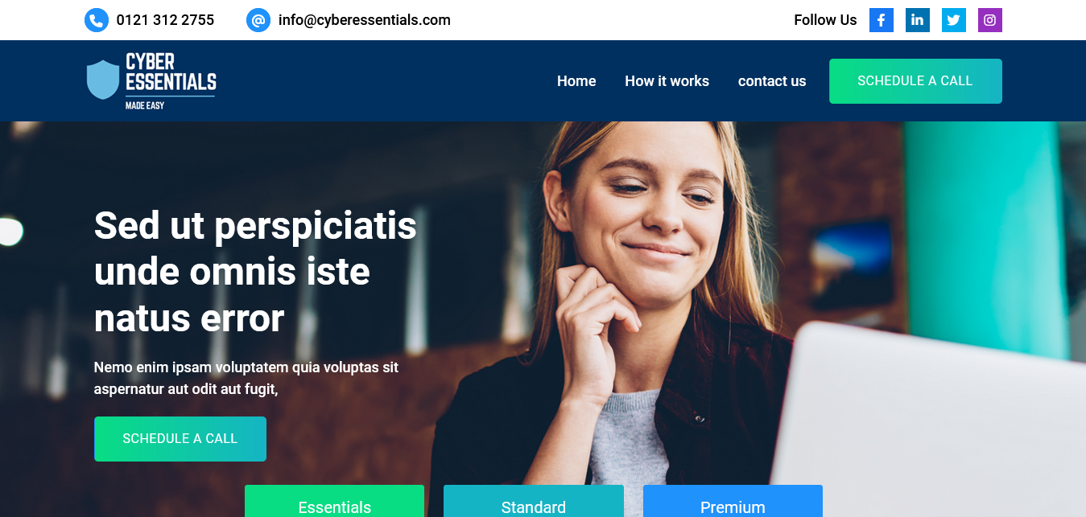Navigate to contact us
This screenshot has height=517, width=1086.
coord(772,81)
